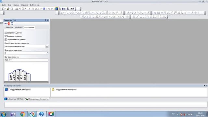Close the Развертки V3.4 panel
This screenshot has height=117, width=208.
[48, 20]
